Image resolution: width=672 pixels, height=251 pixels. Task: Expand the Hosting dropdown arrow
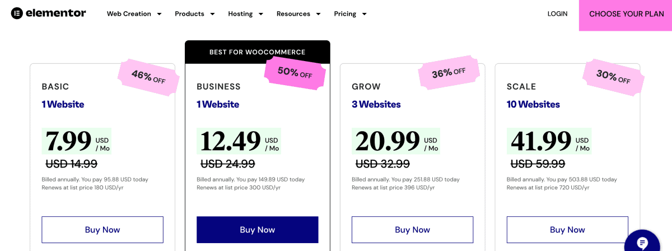tap(260, 14)
